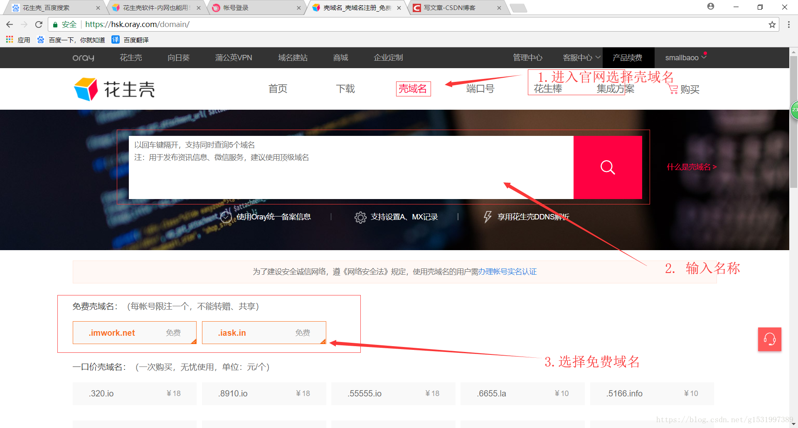Click the oray logo in top bar
The height and width of the screenshot is (428, 798).
(x=83, y=58)
